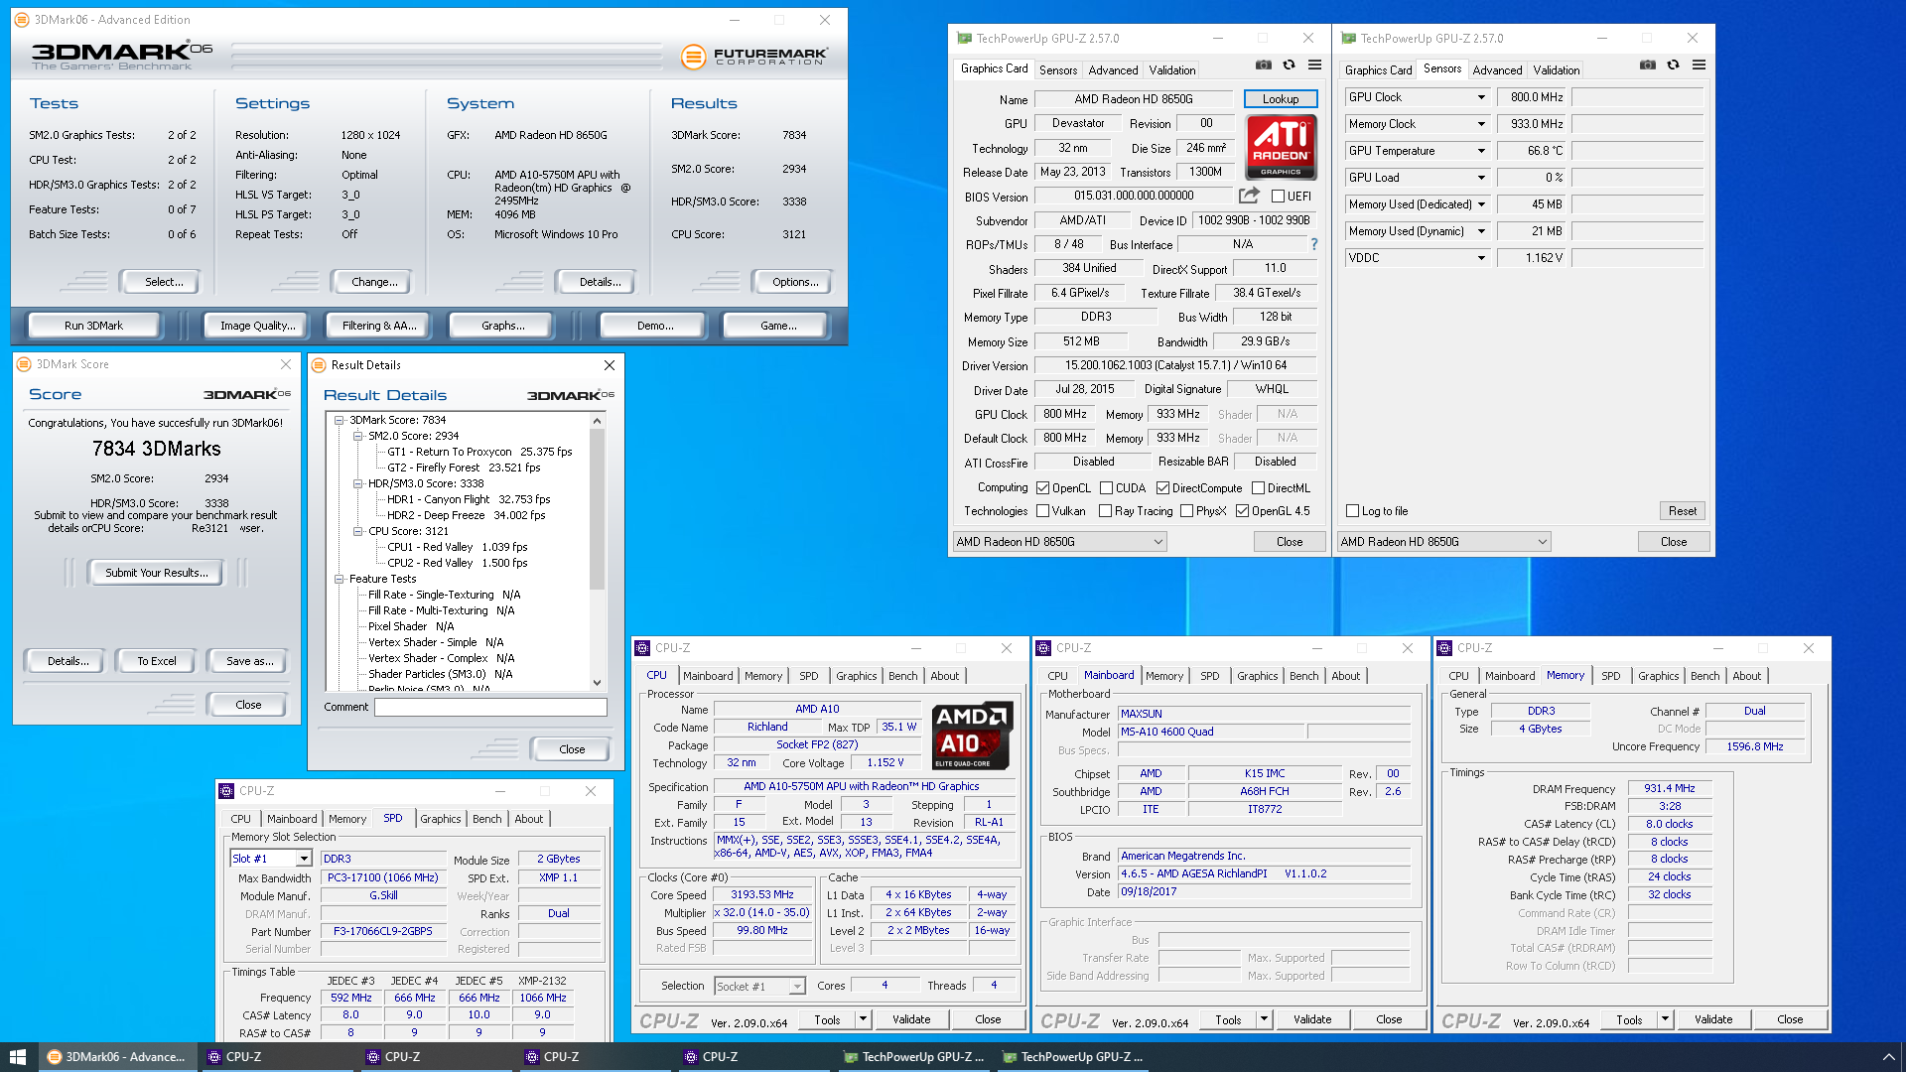Click the GPU-Z Graphics Card screenshot camera icon
Viewport: 1906px width, 1072px height.
[1263, 66]
